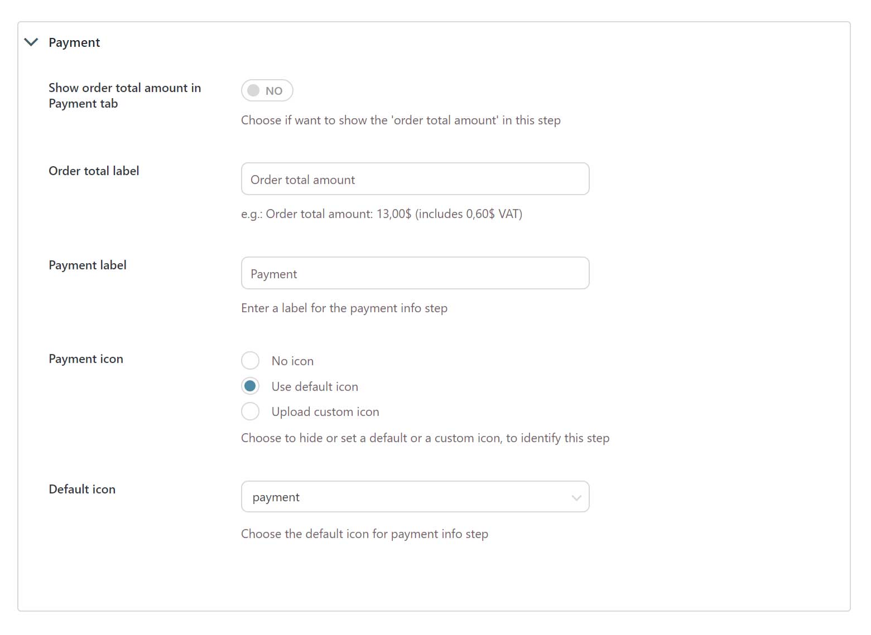Click the 'Payment icon' setting label

pyautogui.click(x=86, y=359)
